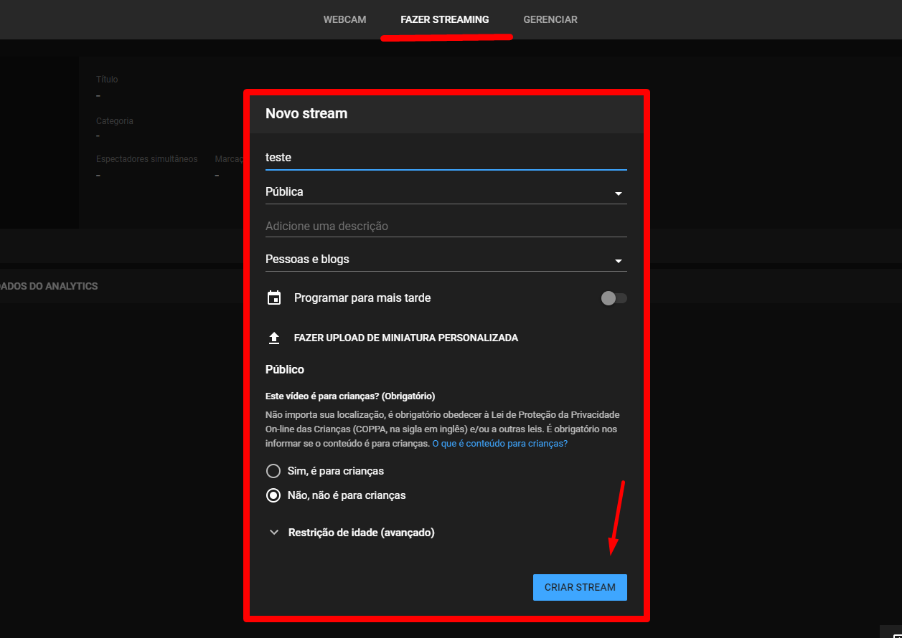Click the Restrição de idade (avançado) label
The height and width of the screenshot is (638, 902).
pos(361,533)
